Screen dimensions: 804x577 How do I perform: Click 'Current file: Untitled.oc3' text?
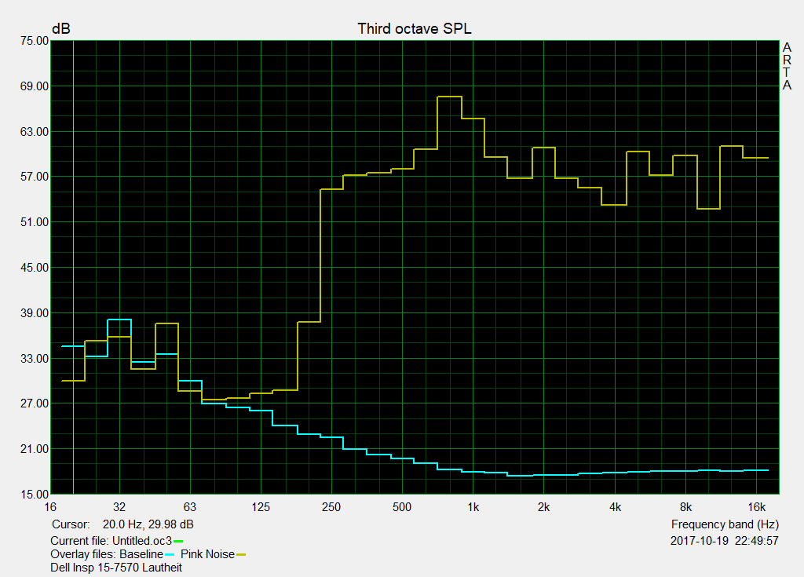(x=111, y=541)
